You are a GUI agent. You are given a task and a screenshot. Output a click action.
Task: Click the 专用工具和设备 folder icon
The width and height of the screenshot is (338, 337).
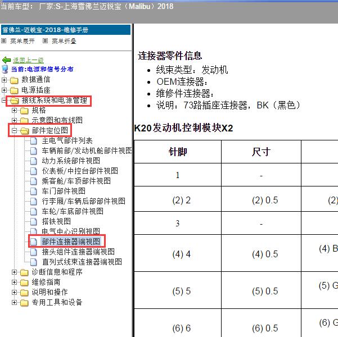[x=24, y=303]
